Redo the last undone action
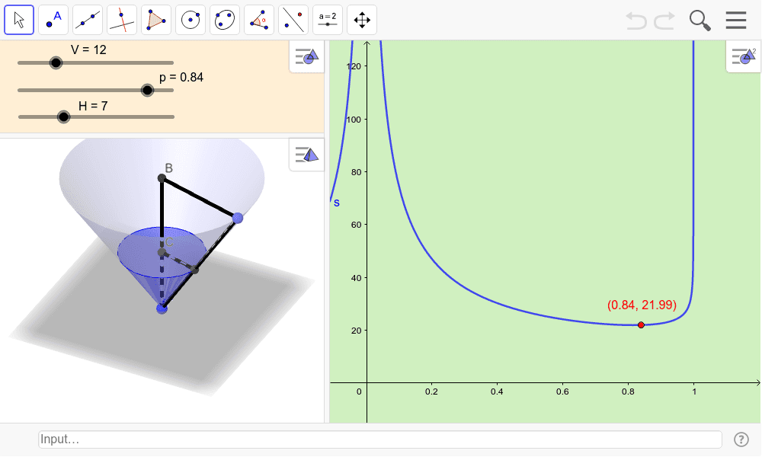 click(664, 21)
